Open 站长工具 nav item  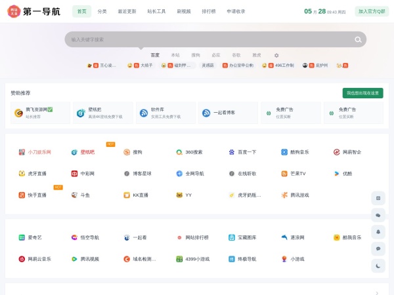coord(156,11)
